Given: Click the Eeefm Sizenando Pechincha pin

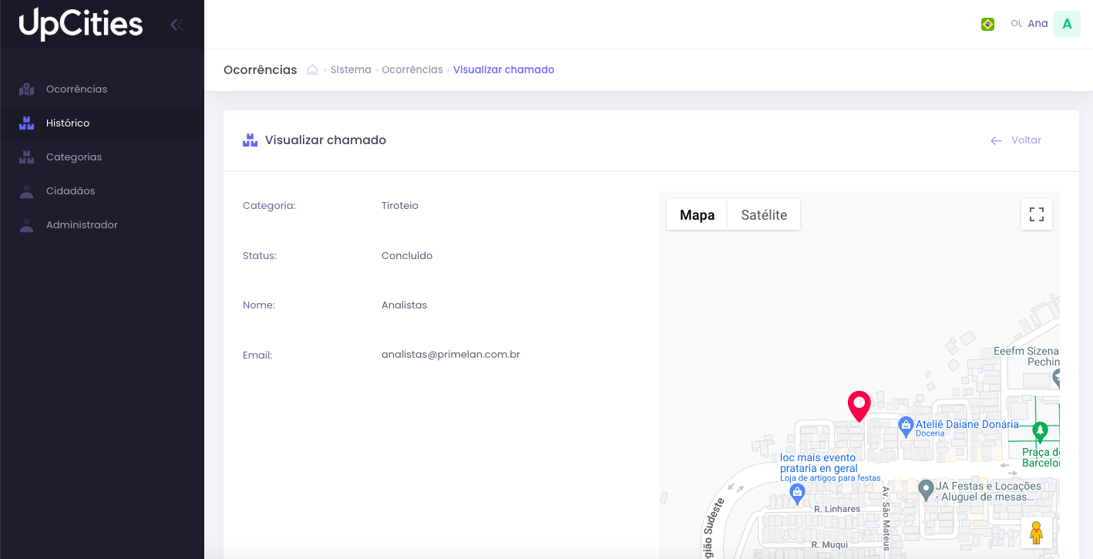Looking at the screenshot, I should coord(1057,378).
